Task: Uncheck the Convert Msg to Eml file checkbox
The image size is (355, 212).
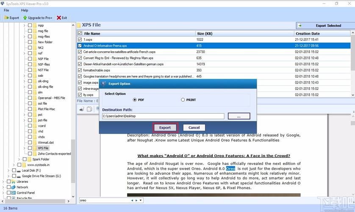Action: pos(80,58)
